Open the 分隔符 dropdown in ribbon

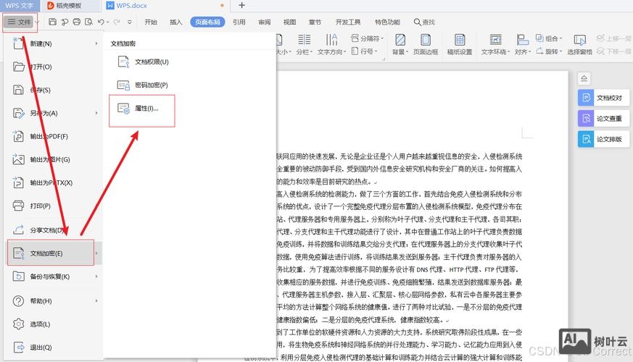pyautogui.click(x=368, y=38)
